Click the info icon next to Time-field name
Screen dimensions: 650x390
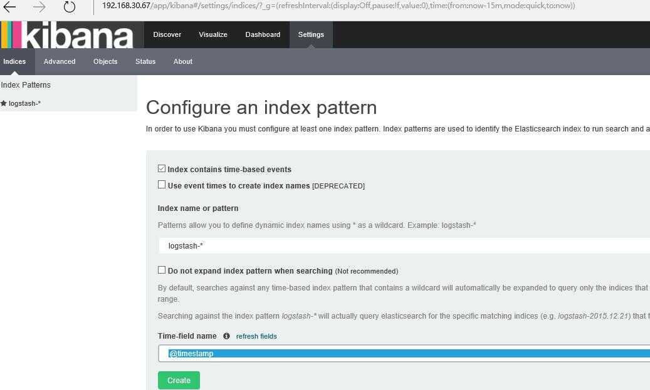click(226, 336)
